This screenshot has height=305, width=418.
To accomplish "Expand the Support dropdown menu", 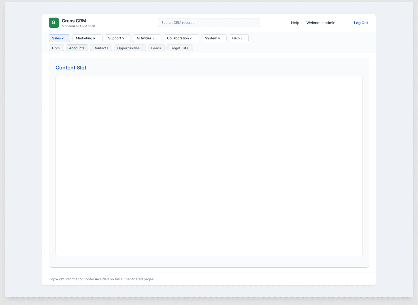I will pos(118,38).
